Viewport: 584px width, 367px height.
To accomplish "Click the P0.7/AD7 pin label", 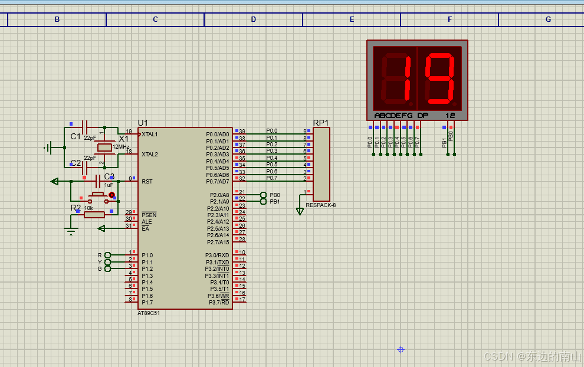I will (218, 182).
